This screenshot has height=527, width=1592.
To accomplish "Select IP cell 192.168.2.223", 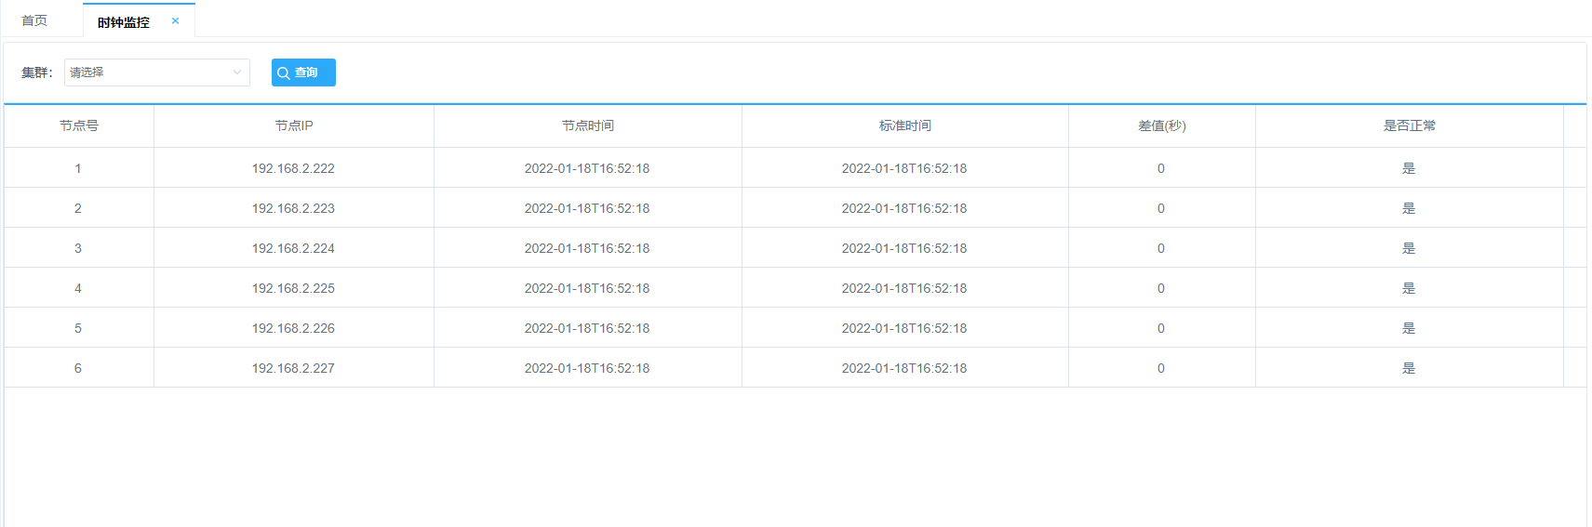I will (x=293, y=208).
